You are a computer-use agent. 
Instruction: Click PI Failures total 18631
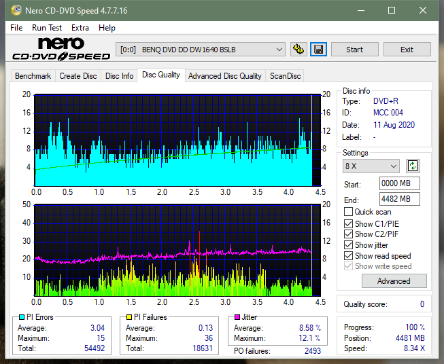click(203, 348)
